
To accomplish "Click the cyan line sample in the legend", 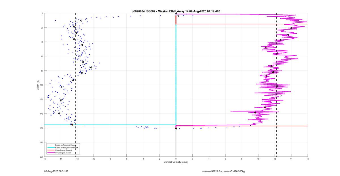I will [51, 148].
